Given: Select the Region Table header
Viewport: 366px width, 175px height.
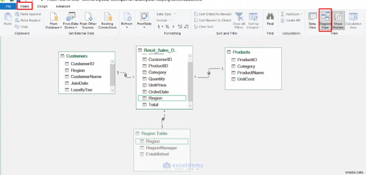Looking at the screenshot, I should point(154,133).
